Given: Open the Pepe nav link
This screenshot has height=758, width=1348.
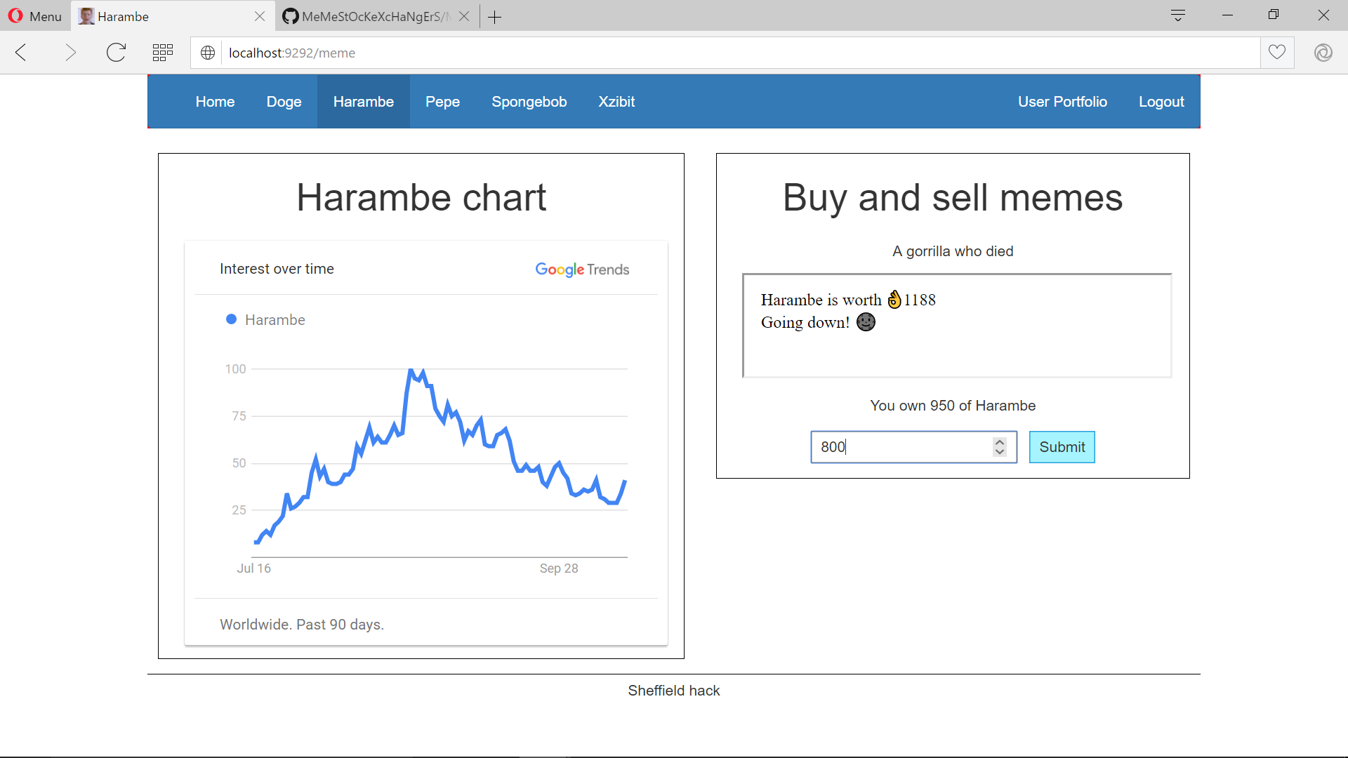Looking at the screenshot, I should coord(442,102).
